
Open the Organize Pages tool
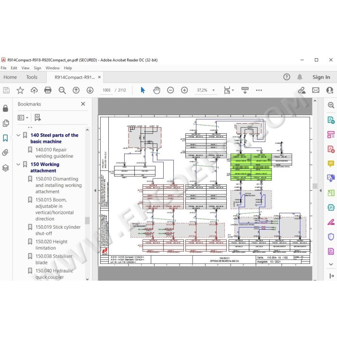[331, 135]
